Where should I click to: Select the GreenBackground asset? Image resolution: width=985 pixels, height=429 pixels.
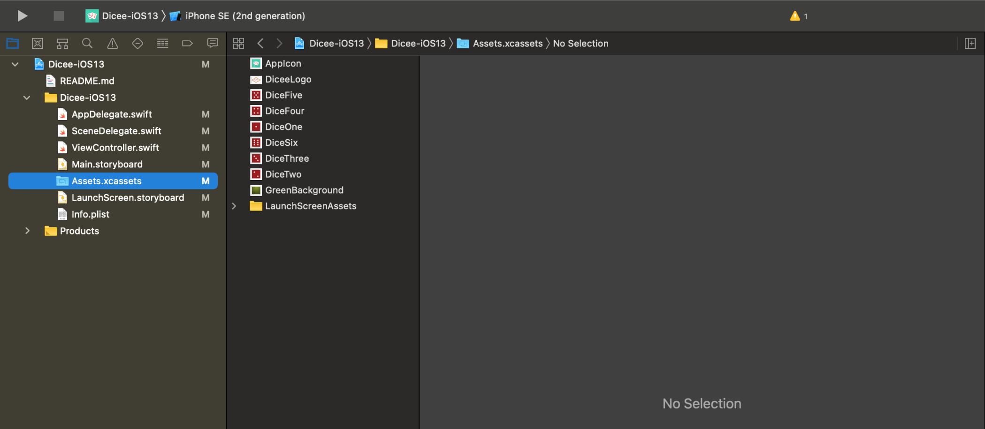click(x=304, y=190)
